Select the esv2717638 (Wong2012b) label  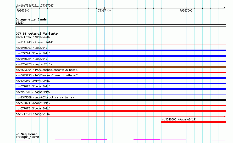pos(33,114)
